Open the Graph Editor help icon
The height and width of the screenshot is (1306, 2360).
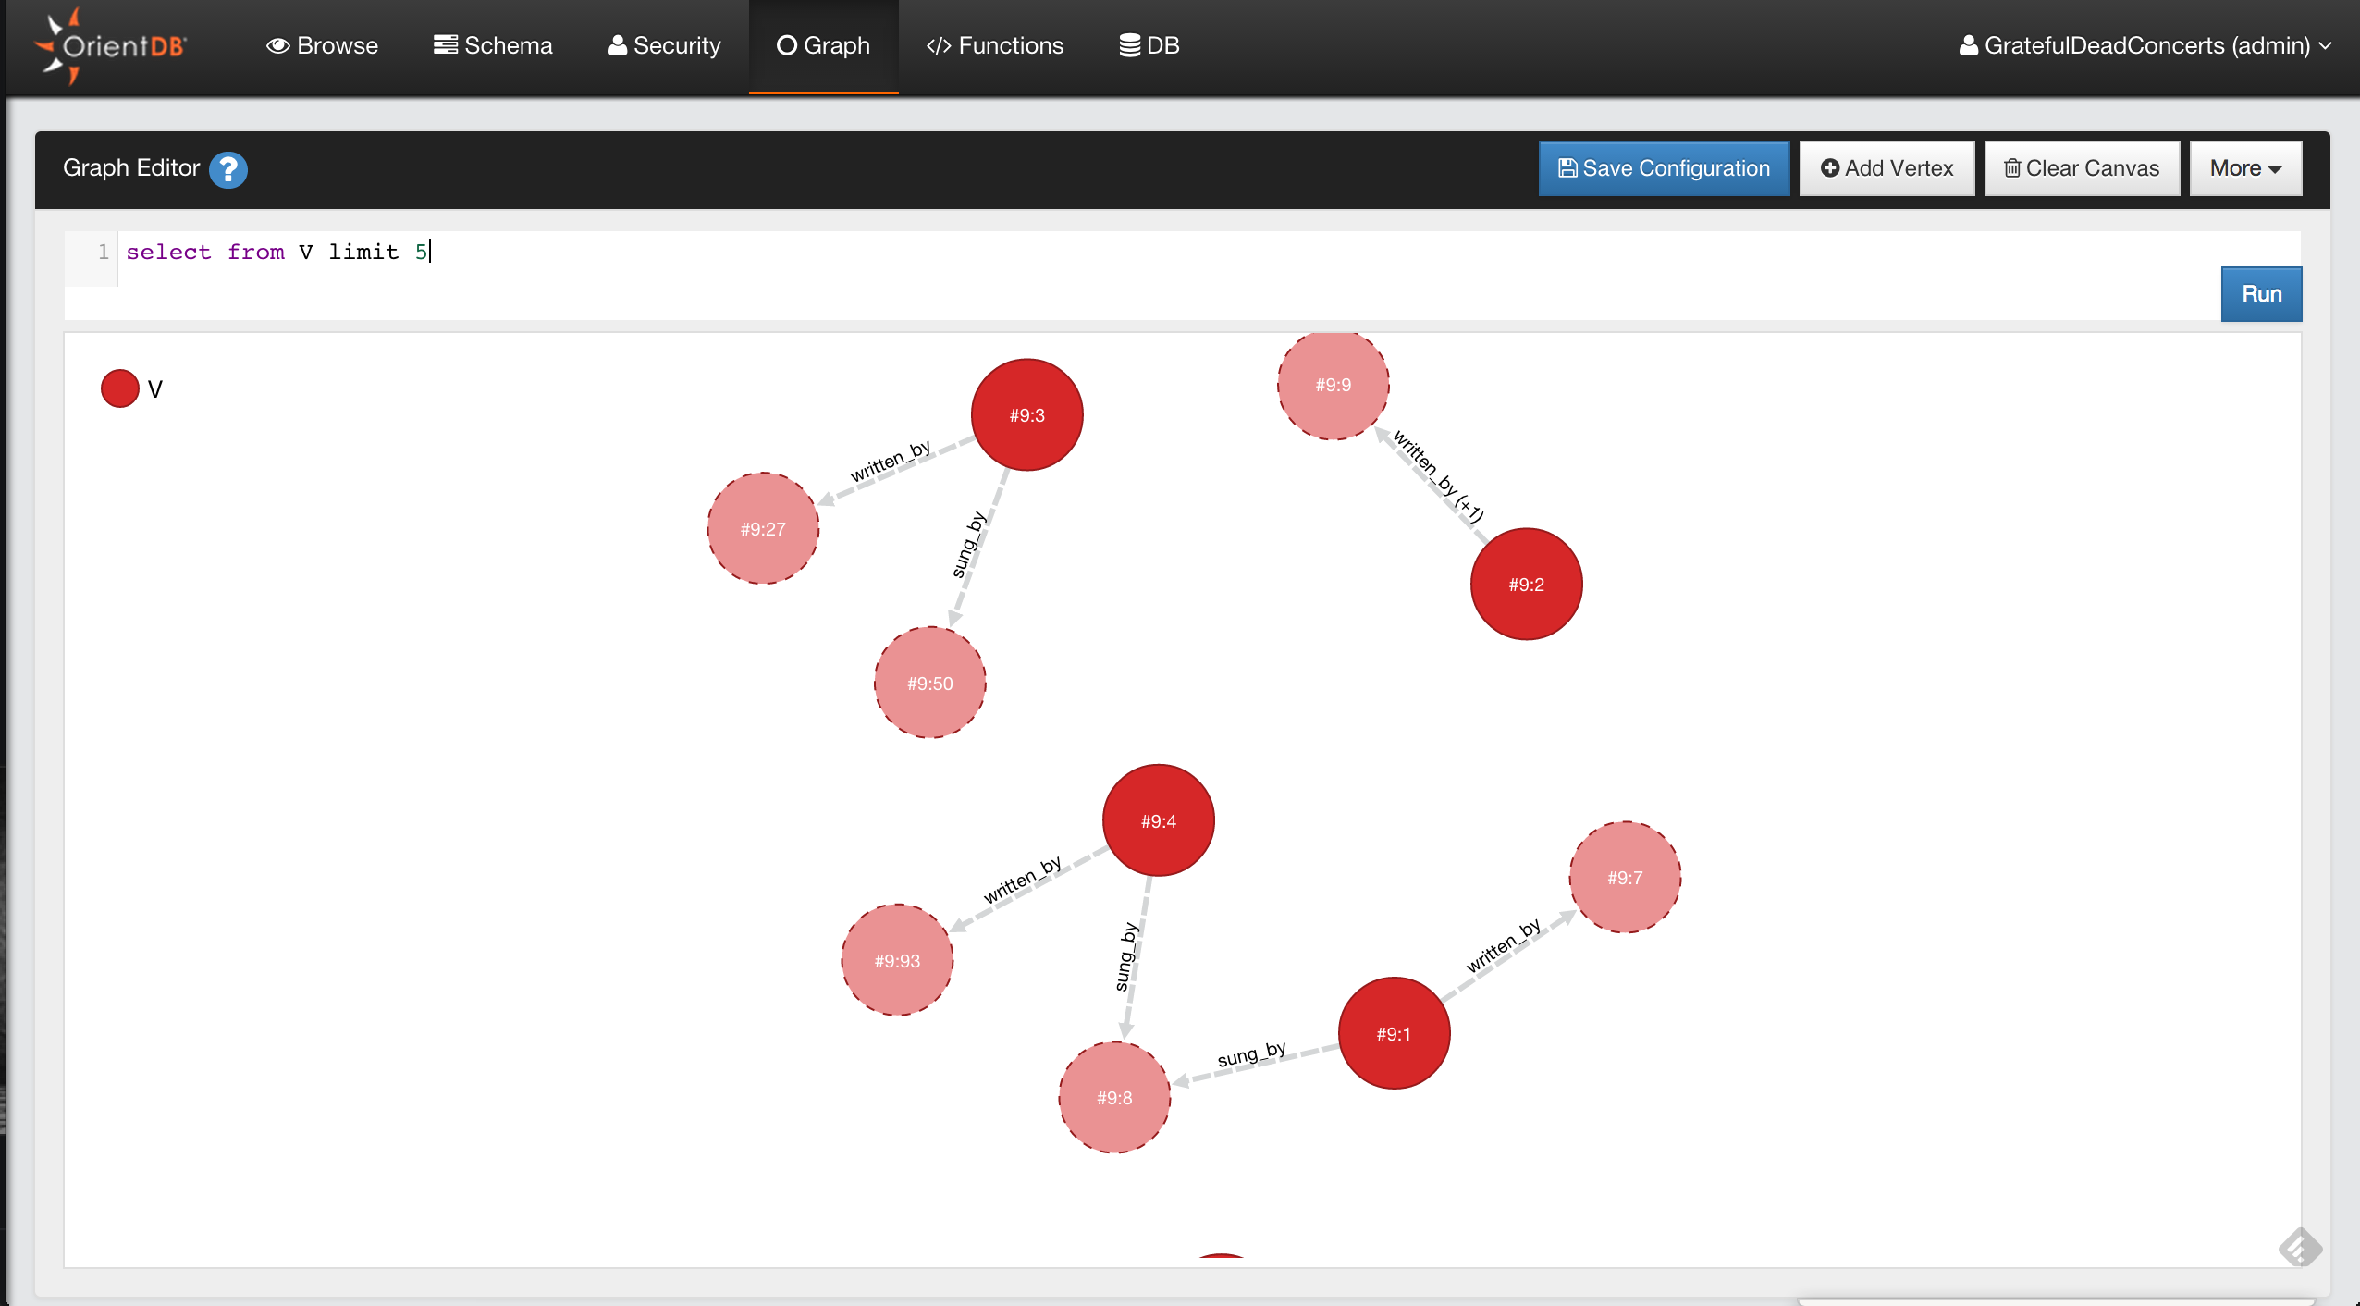coord(227,169)
